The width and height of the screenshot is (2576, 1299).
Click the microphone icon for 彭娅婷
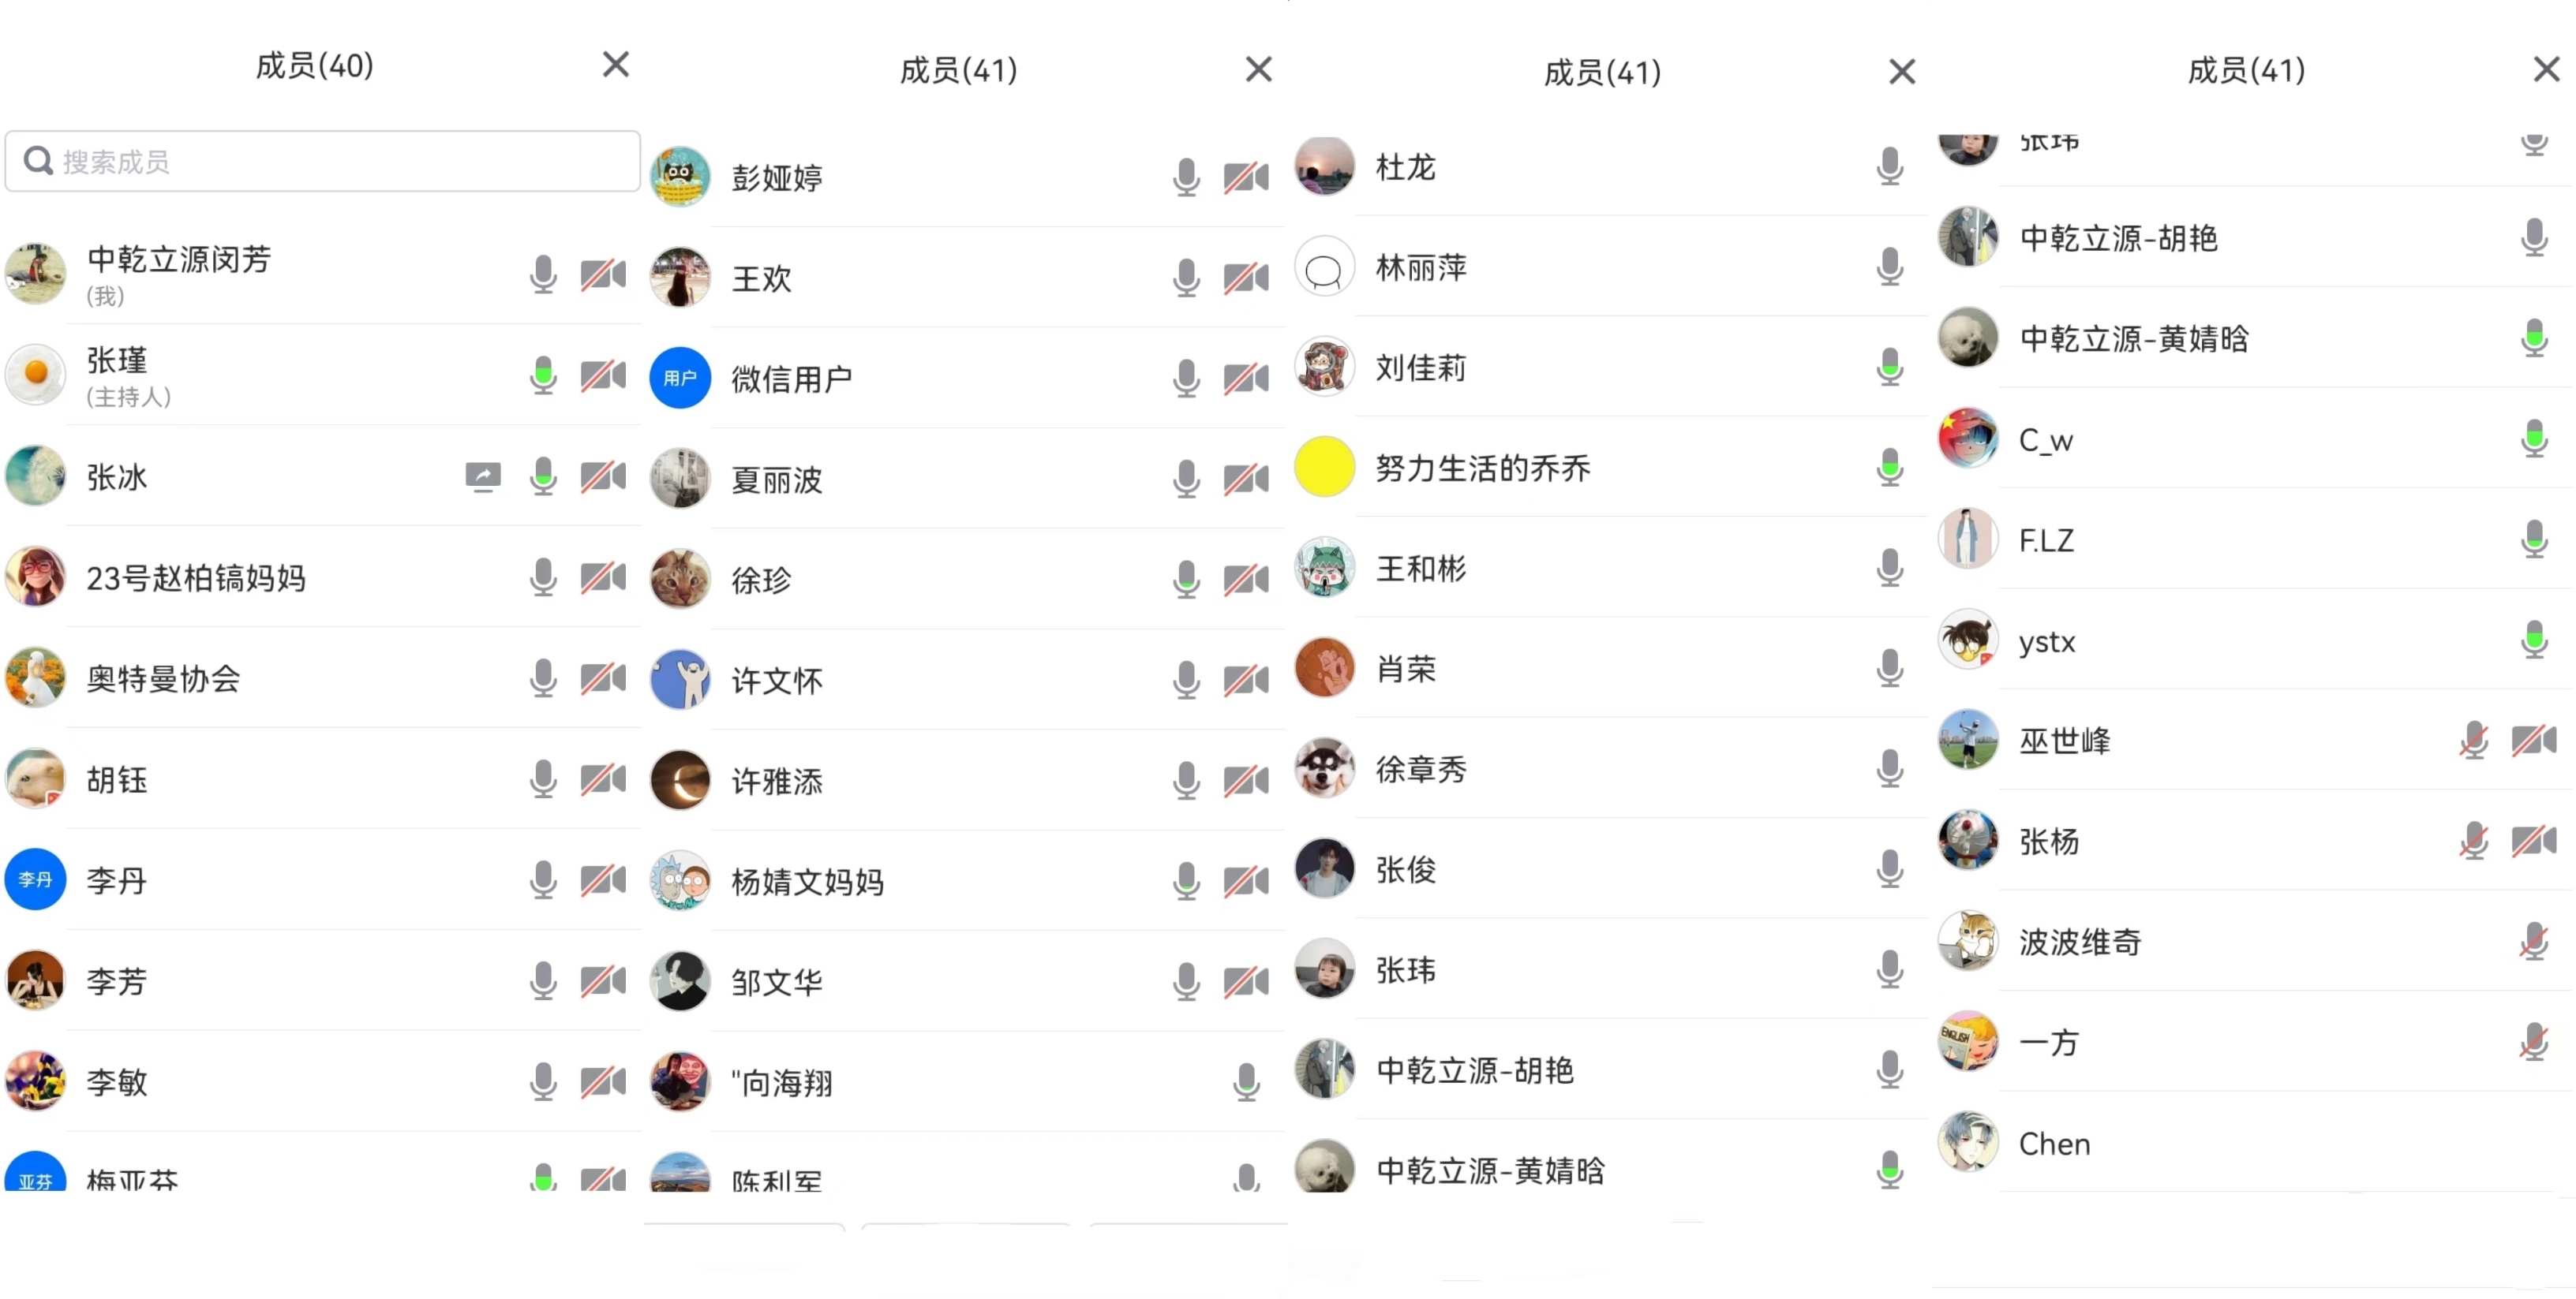pyautogui.click(x=1186, y=177)
